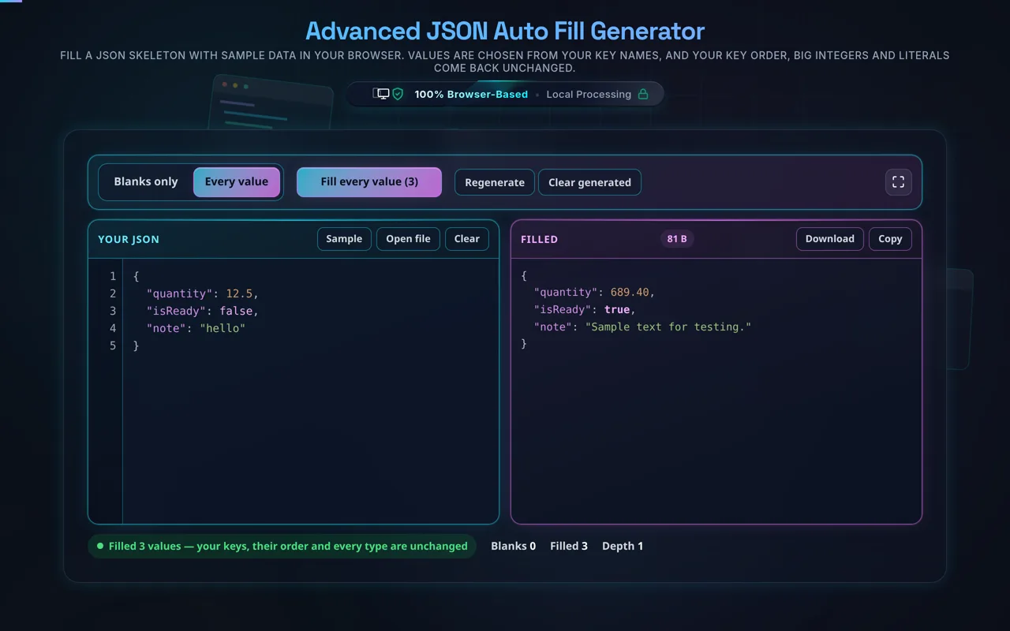Click the green "Filled 3 values" status message
The image size is (1010, 631).
pos(282,546)
